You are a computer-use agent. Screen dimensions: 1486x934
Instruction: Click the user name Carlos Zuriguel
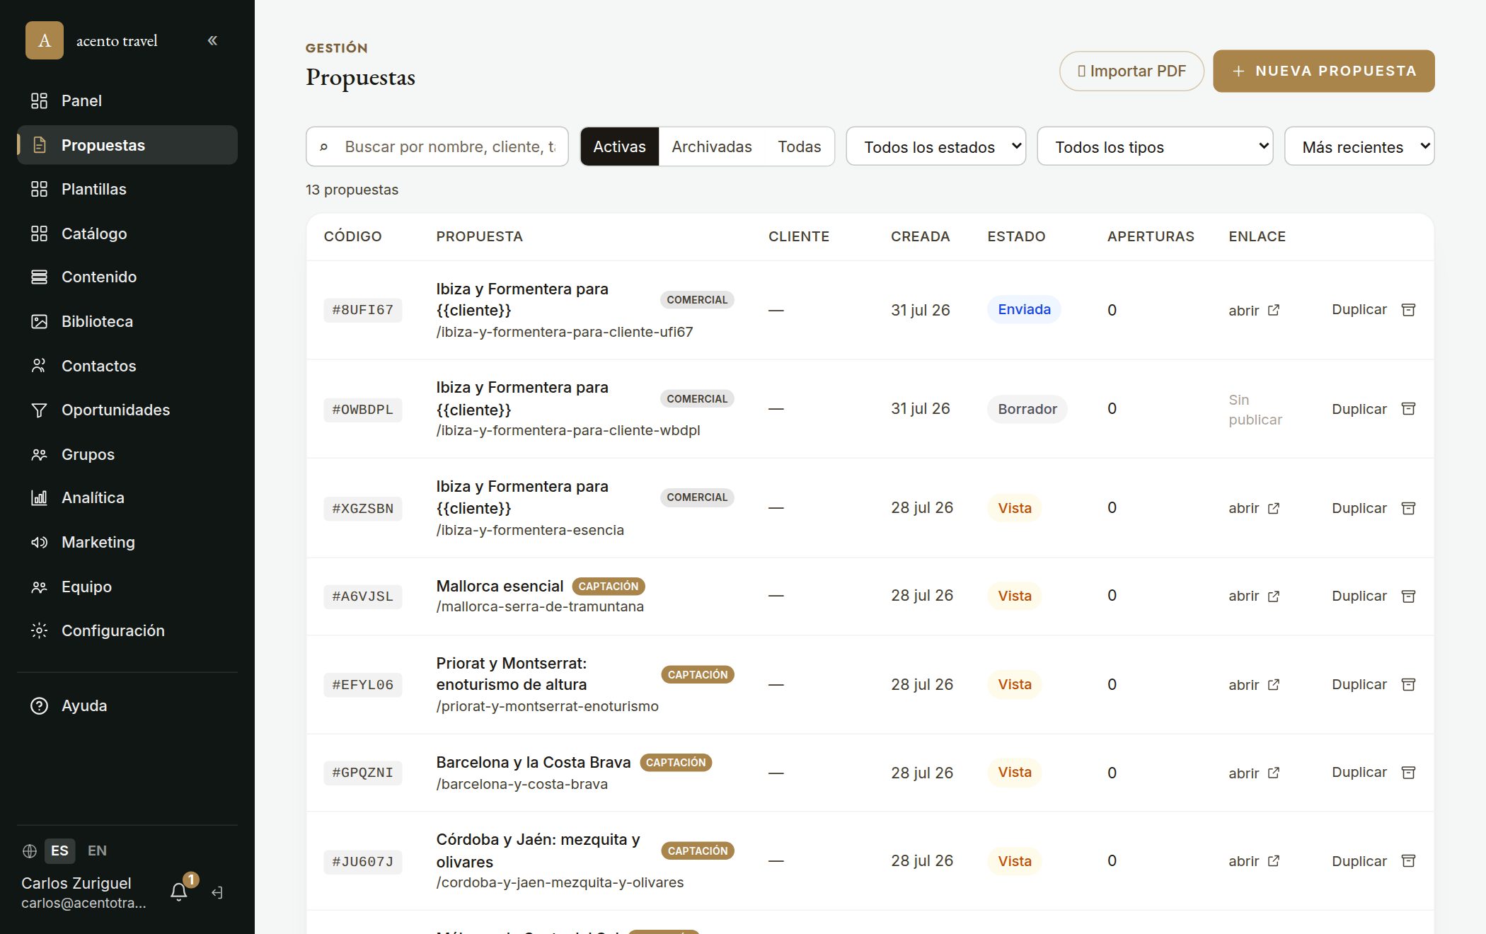pyautogui.click(x=76, y=883)
